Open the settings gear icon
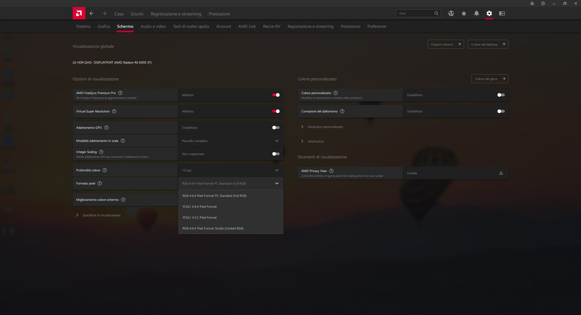Screen dimensions: 581x315 [x=489, y=14]
